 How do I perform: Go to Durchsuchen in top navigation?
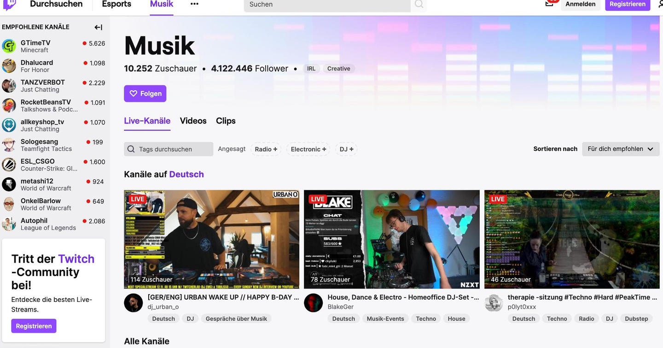pyautogui.click(x=56, y=4)
